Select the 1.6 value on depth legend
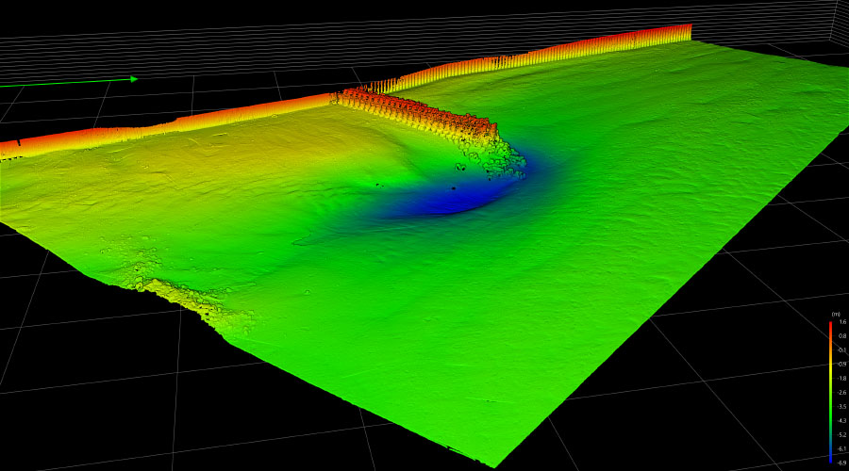This screenshot has width=849, height=471. (x=841, y=322)
